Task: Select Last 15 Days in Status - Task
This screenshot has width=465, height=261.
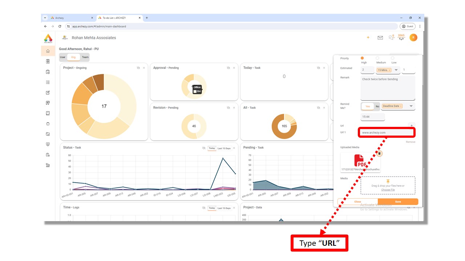Action: coord(224,148)
